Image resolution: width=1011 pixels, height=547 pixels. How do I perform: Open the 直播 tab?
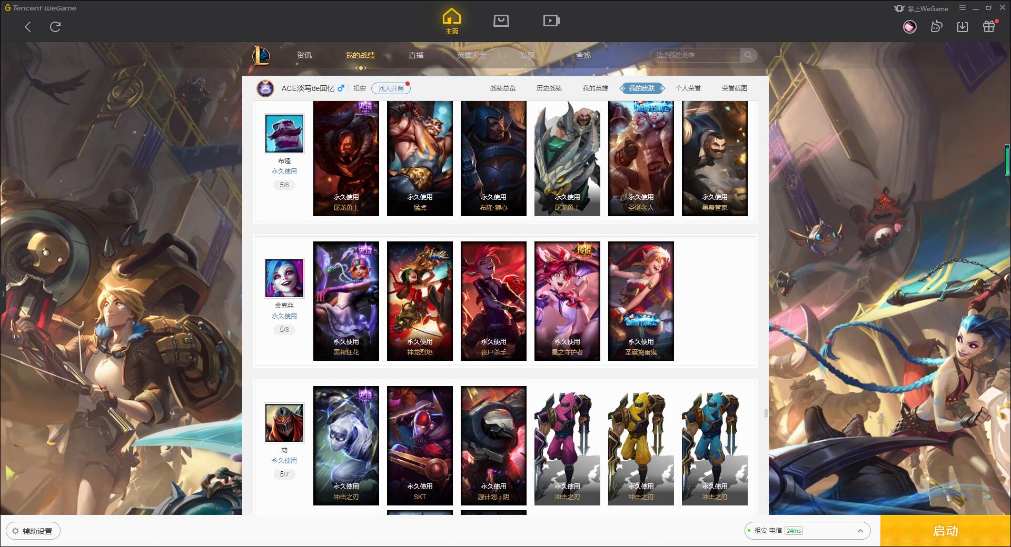pos(416,55)
